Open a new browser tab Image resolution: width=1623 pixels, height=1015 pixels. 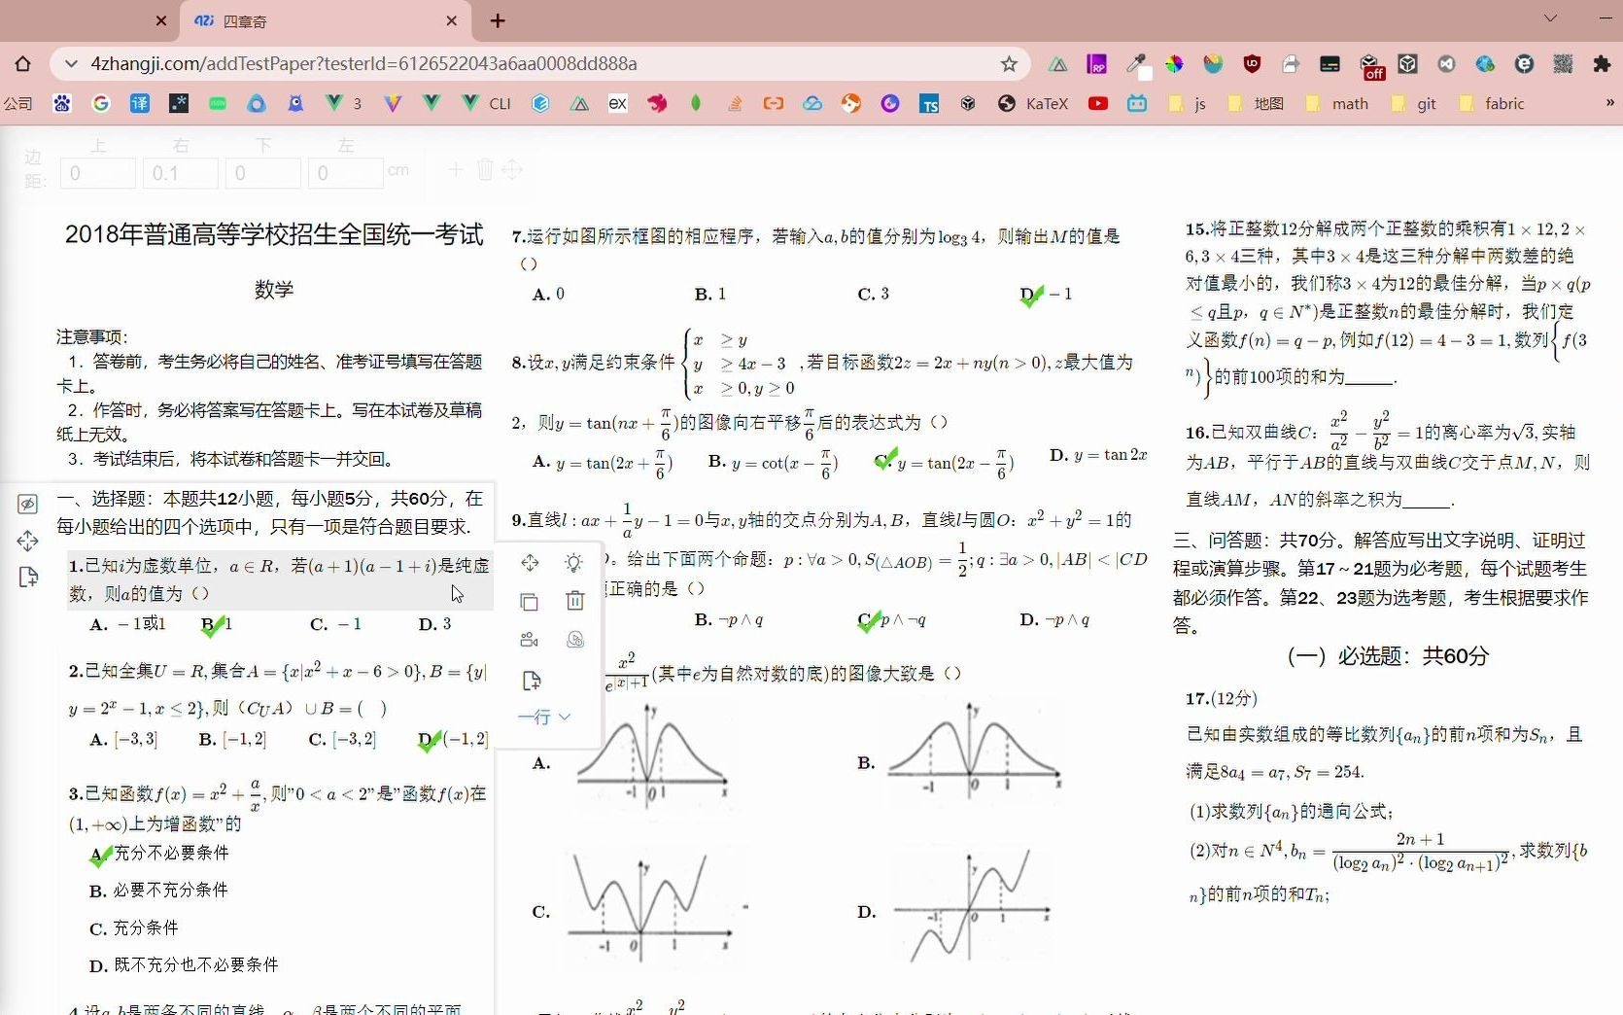[498, 21]
